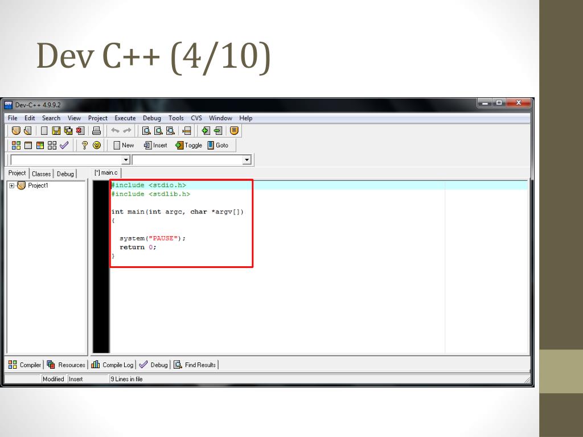Click the '#include <stdio.h>' code line
583x437 pixels.
[149, 185]
